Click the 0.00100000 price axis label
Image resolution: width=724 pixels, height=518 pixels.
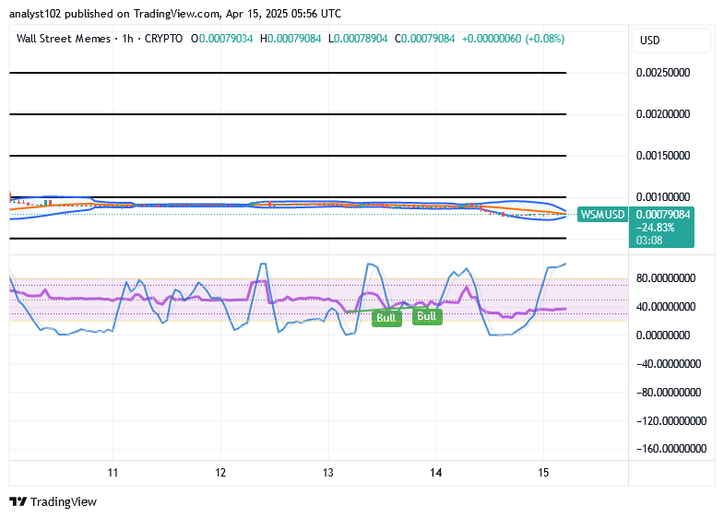pyautogui.click(x=663, y=197)
